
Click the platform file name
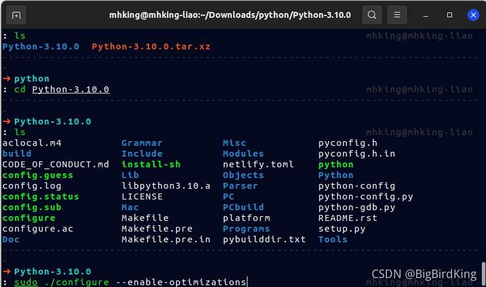(246, 218)
